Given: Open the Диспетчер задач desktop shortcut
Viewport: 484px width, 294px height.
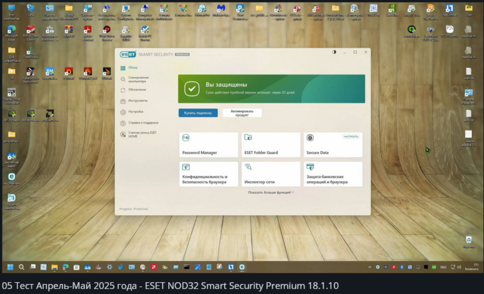Looking at the screenshot, I should [x=11, y=159].
